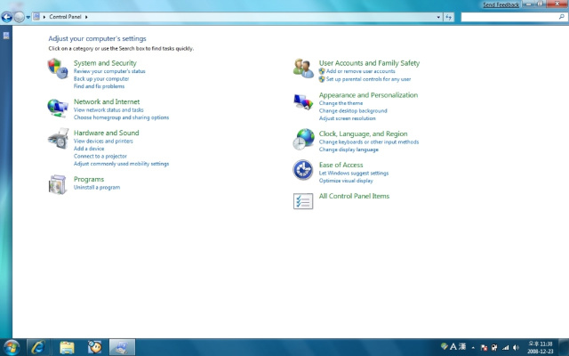
Task: Expand the root breadcrumb arrow before Control Panel
Action: (x=44, y=17)
